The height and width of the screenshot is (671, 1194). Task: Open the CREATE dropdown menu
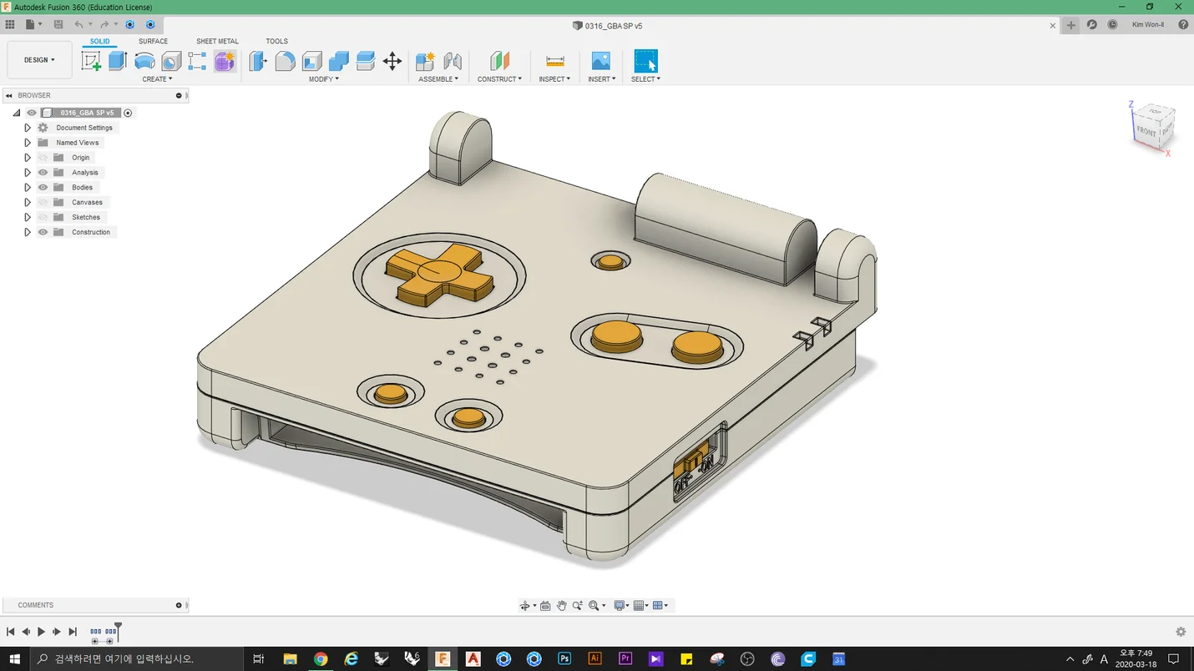(157, 79)
